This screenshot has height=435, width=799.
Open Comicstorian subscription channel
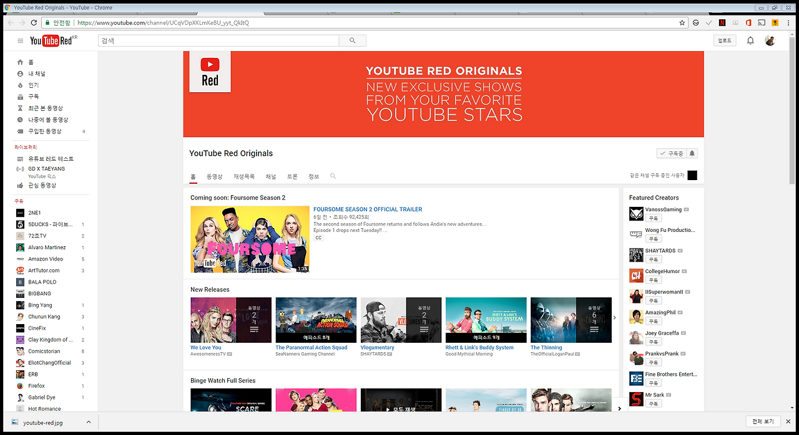point(44,351)
